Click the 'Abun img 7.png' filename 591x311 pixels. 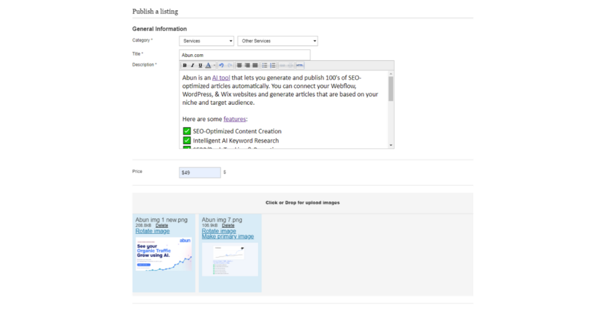(x=222, y=220)
